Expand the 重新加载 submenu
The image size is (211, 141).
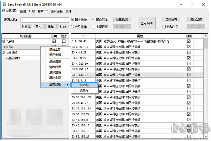point(56,85)
